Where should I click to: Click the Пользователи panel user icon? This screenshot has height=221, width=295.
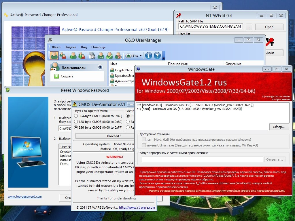point(55,66)
